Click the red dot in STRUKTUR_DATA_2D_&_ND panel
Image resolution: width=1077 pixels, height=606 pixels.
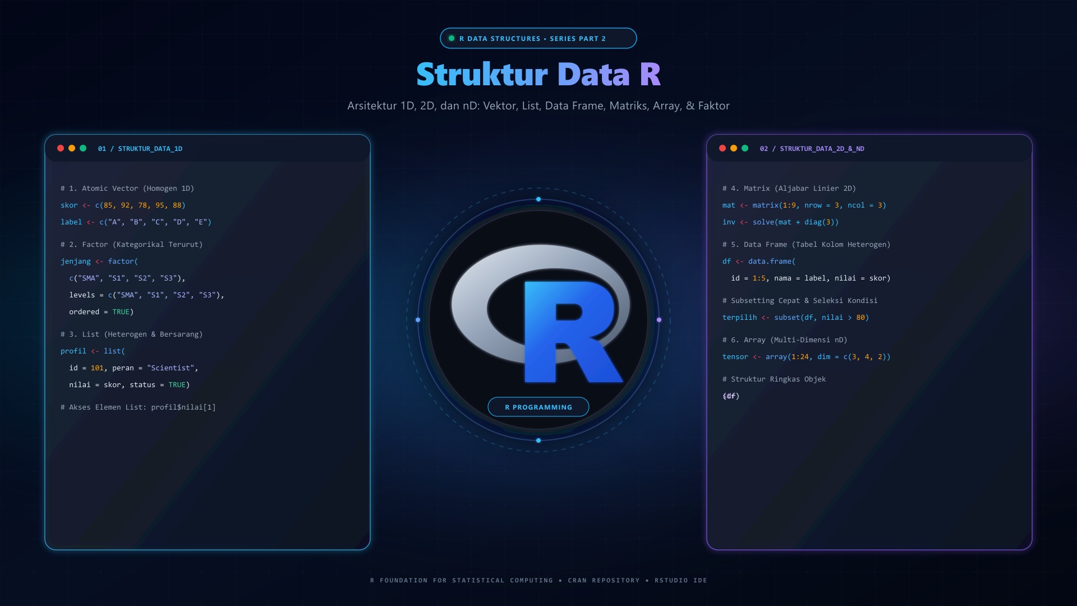click(x=722, y=148)
